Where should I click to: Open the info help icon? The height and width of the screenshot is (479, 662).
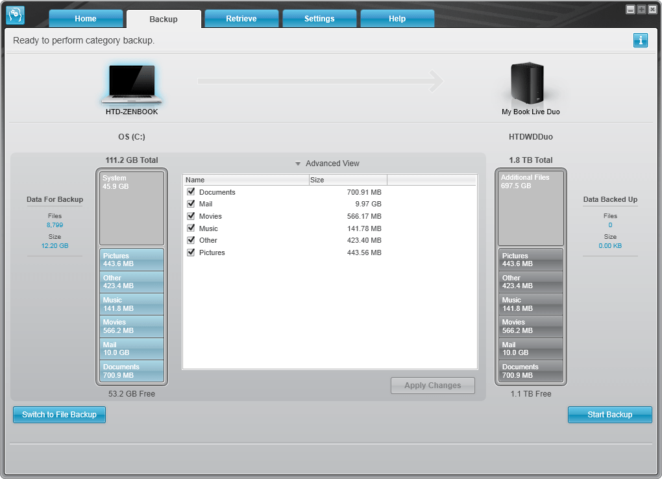click(x=640, y=40)
